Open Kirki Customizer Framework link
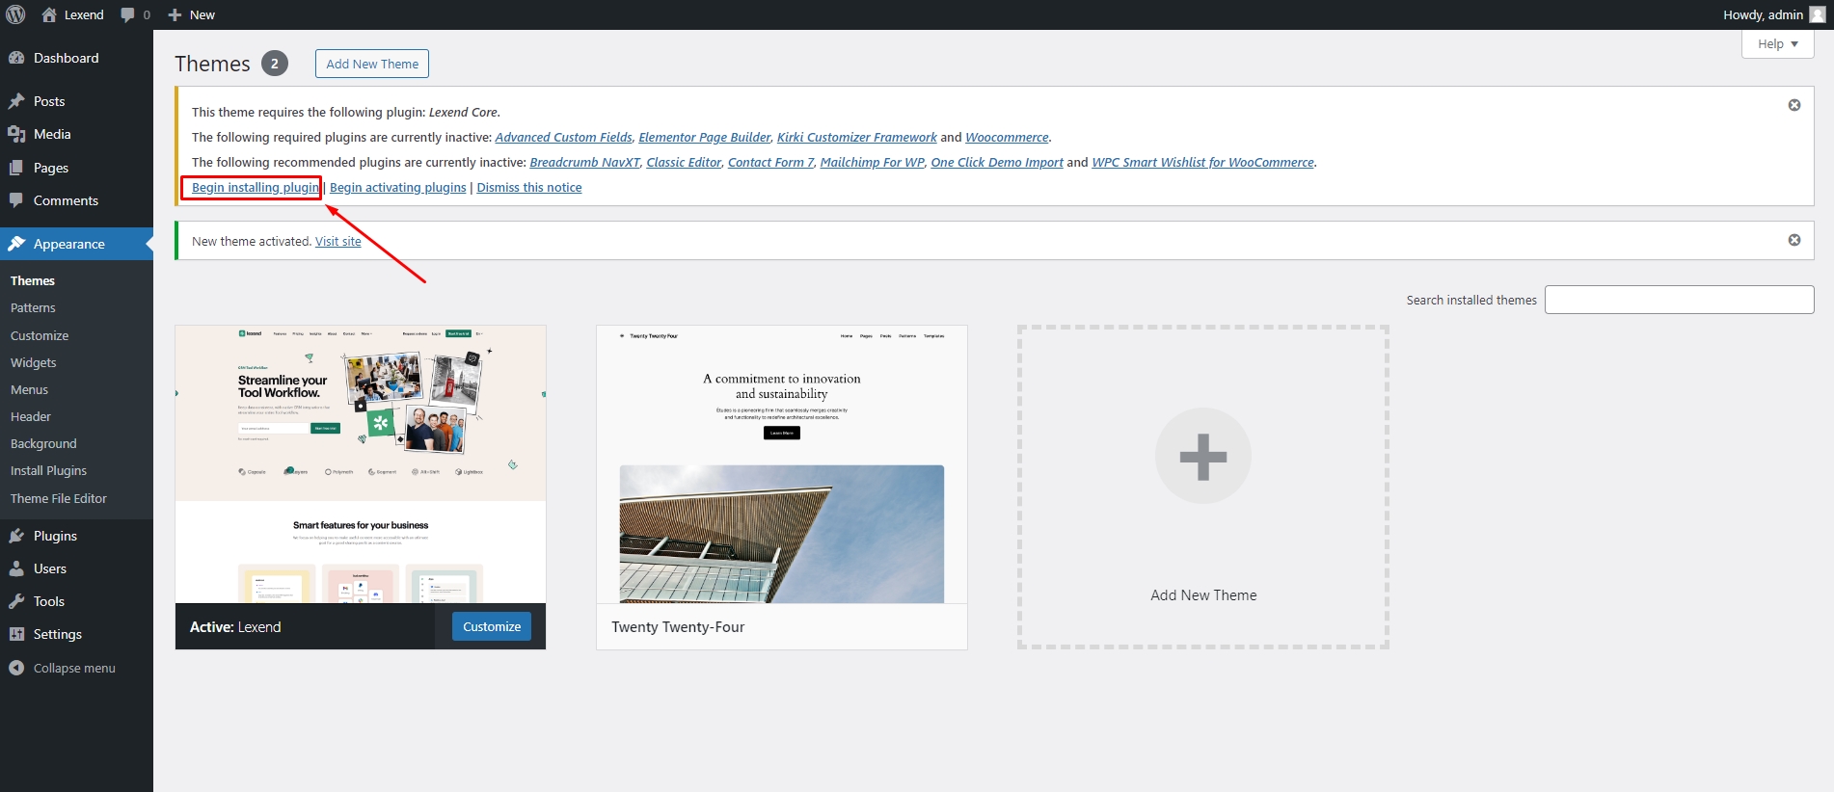The image size is (1834, 792). (x=857, y=137)
